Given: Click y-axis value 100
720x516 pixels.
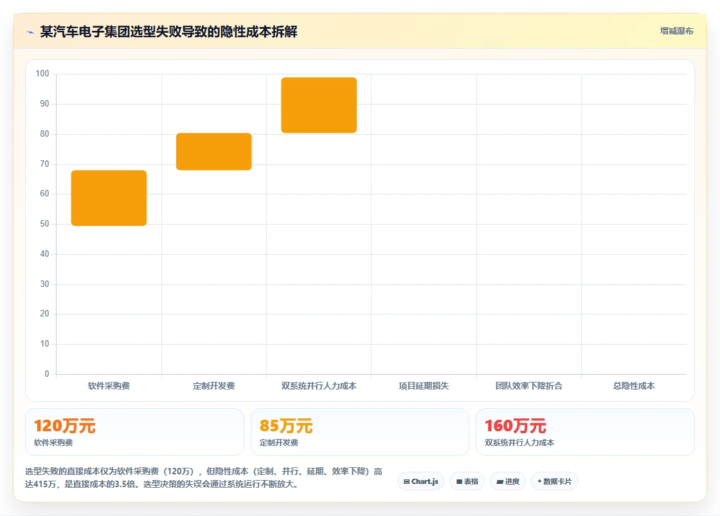Looking at the screenshot, I should [x=42, y=74].
